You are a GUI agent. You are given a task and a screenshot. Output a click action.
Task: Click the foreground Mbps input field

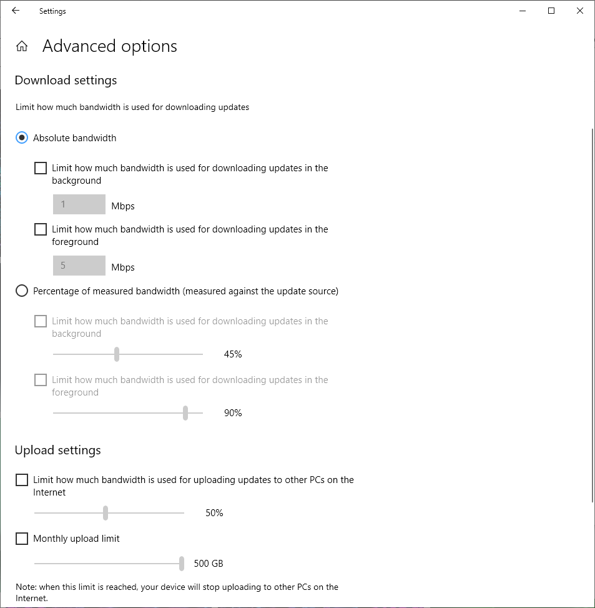(x=79, y=266)
